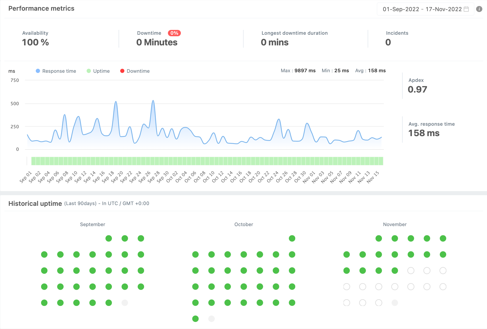This screenshot has width=487, height=329.
Task: Click the highest response time peak near Sep 28
Action: point(153,101)
